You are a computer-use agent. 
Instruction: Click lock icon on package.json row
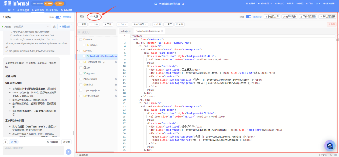click(116, 90)
